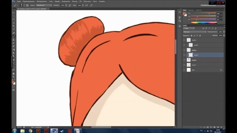This screenshot has height=133, width=237.
Task: Select the Hand tool
Action: (x=14, y=74)
